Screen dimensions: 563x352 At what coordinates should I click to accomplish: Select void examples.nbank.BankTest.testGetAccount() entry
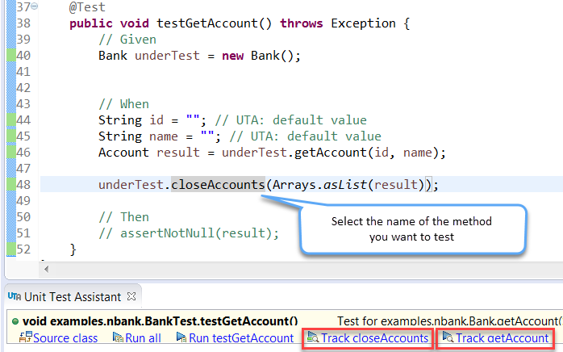point(160,321)
